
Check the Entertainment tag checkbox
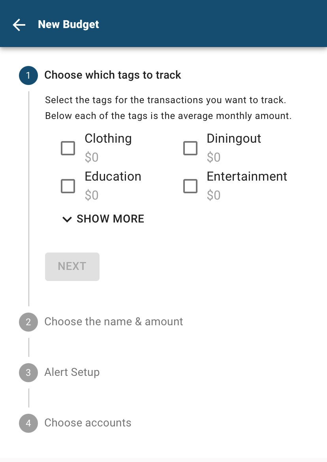[190, 186]
